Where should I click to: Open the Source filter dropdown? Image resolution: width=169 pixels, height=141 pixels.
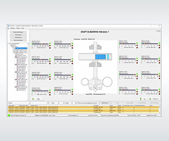point(48,103)
